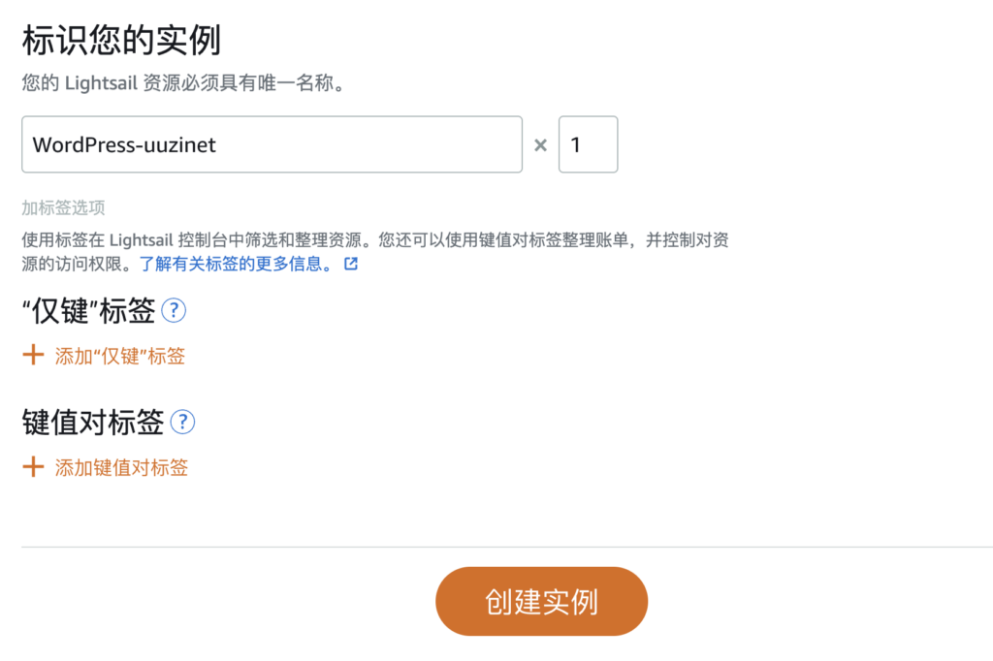Viewport: 993px width, 661px height.
Task: Open the external link icon after 了解有关标签的更多信息
Action: (x=351, y=264)
